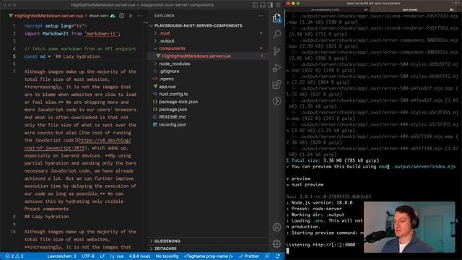Screen dimensions: 462x260
Task: Open the Search view in the activity bar
Action: 276,35
